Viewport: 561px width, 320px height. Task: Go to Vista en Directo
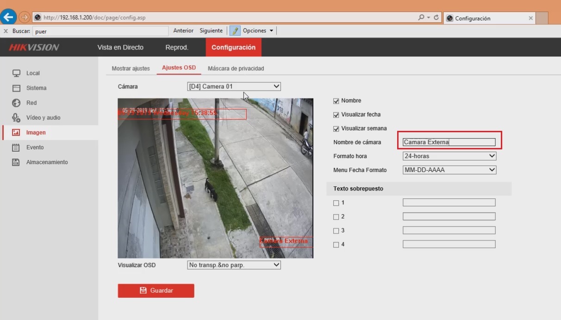tap(120, 47)
